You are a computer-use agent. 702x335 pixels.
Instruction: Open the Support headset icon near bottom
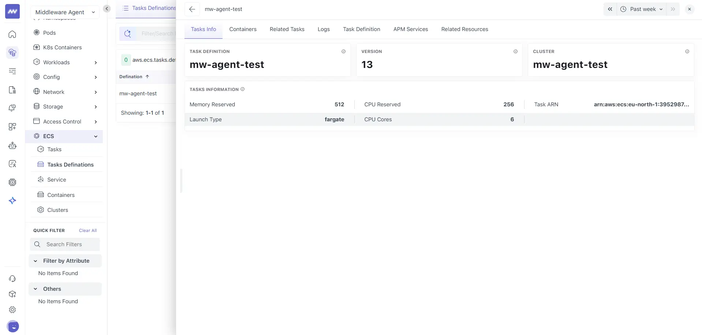click(12, 279)
